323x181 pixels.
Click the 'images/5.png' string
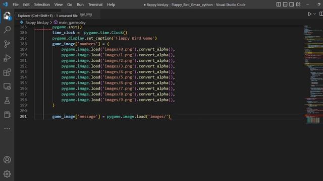pos(120,77)
